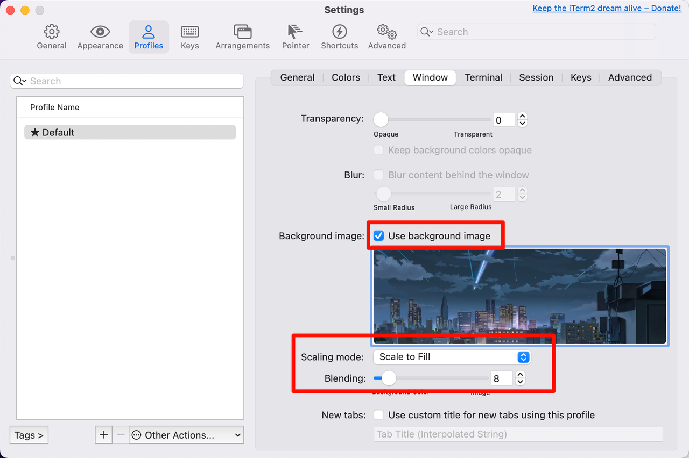Expand the Scaling mode dropdown
Viewport: 689px width, 458px height.
453,357
